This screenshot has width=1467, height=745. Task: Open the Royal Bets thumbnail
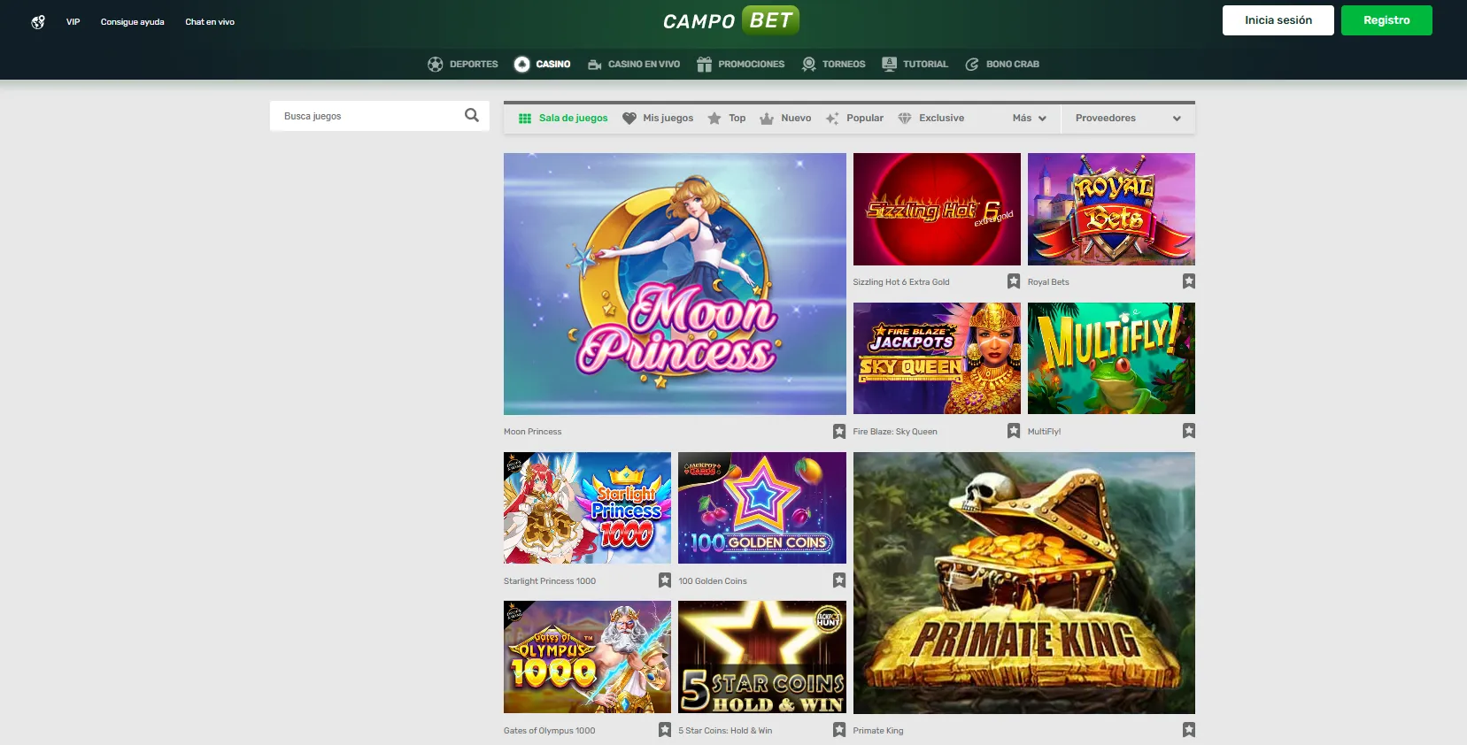coord(1111,209)
